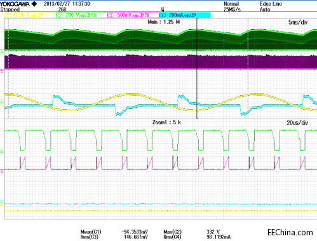Viewport: 317px width, 241px height.
Task: Click the magenta CH3 ground marker in zoom window
Action: click(2, 171)
